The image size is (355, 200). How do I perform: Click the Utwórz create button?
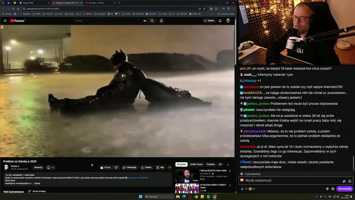pyautogui.click(x=209, y=21)
